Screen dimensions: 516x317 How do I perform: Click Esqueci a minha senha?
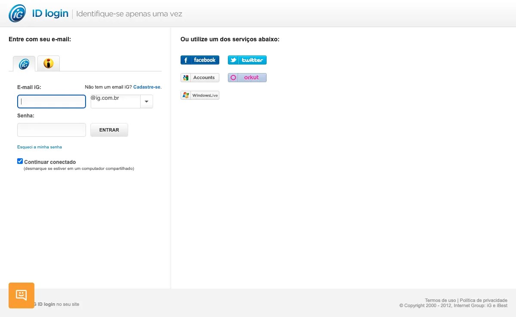[39, 147]
